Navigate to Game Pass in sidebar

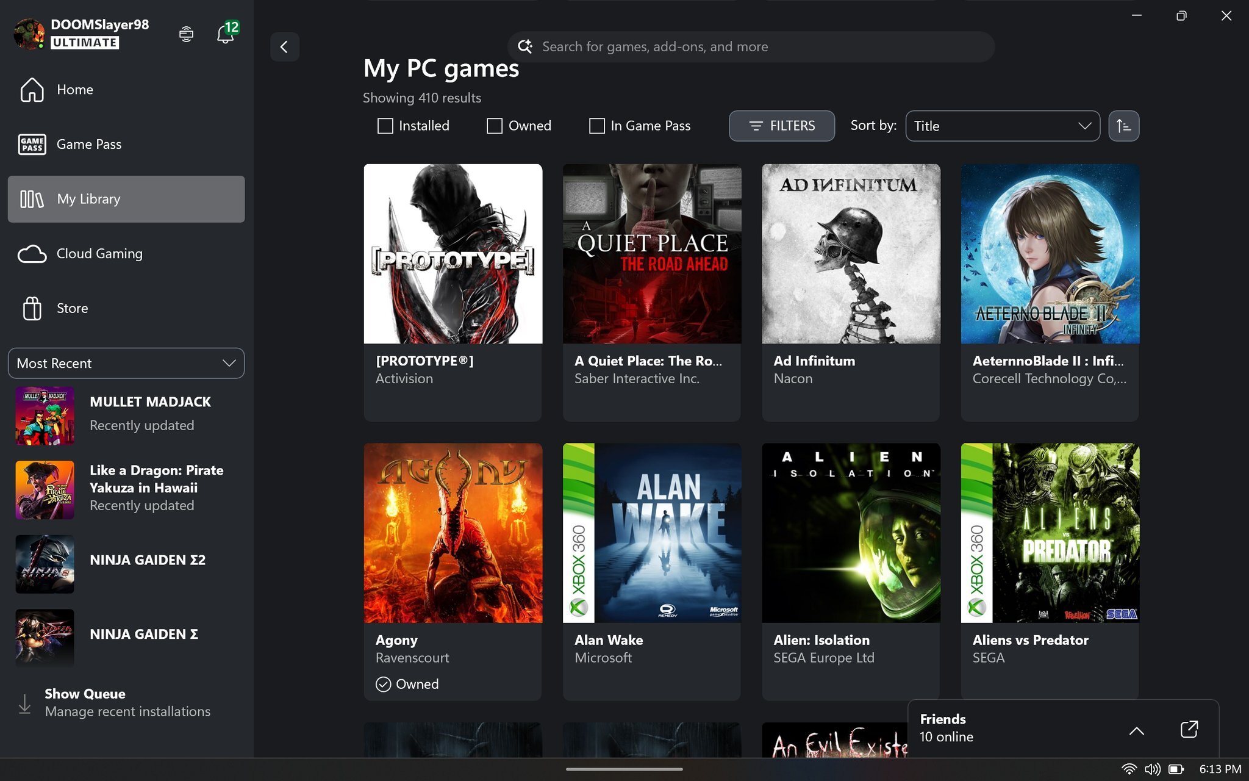tap(89, 145)
